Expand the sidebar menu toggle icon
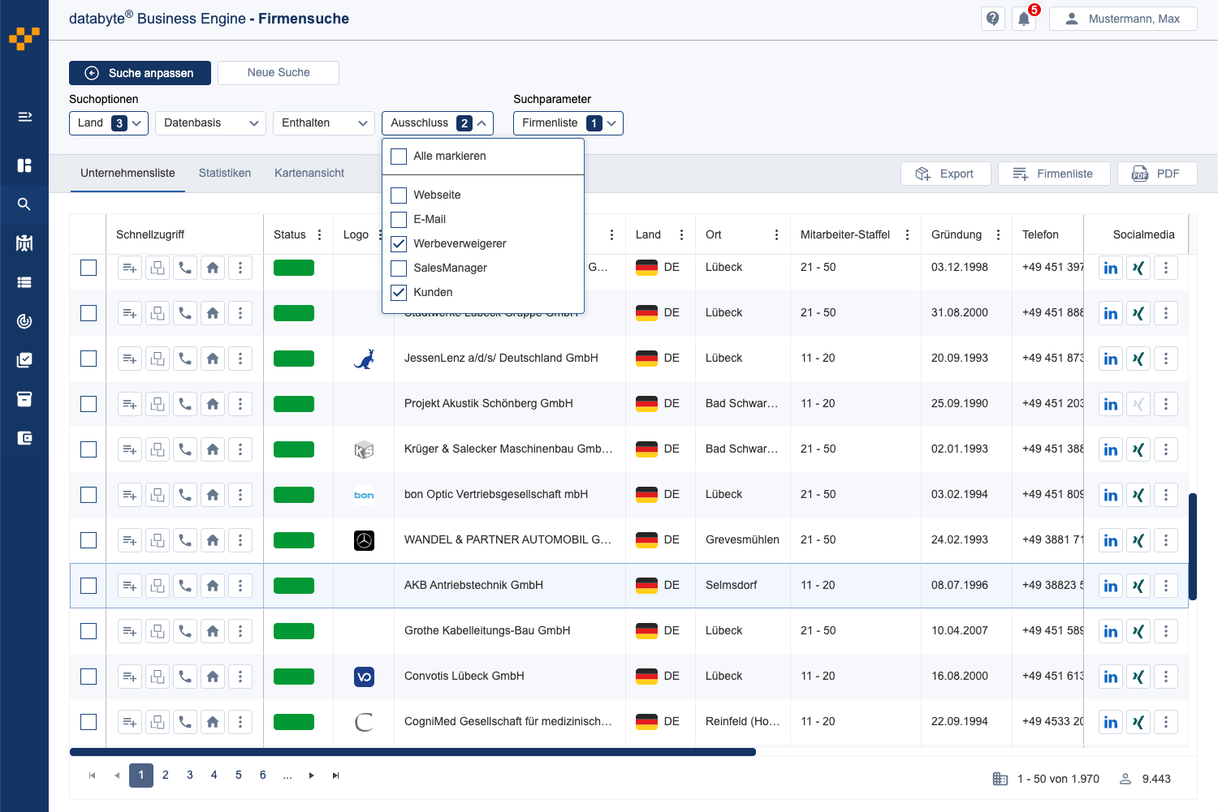The image size is (1218, 812). pyautogui.click(x=24, y=117)
